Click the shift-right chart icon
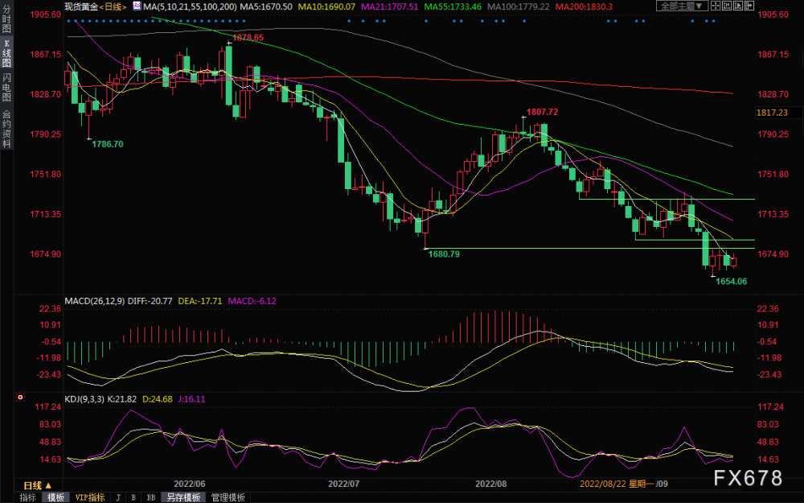Image resolution: width=804 pixels, height=503 pixels. [749, 6]
